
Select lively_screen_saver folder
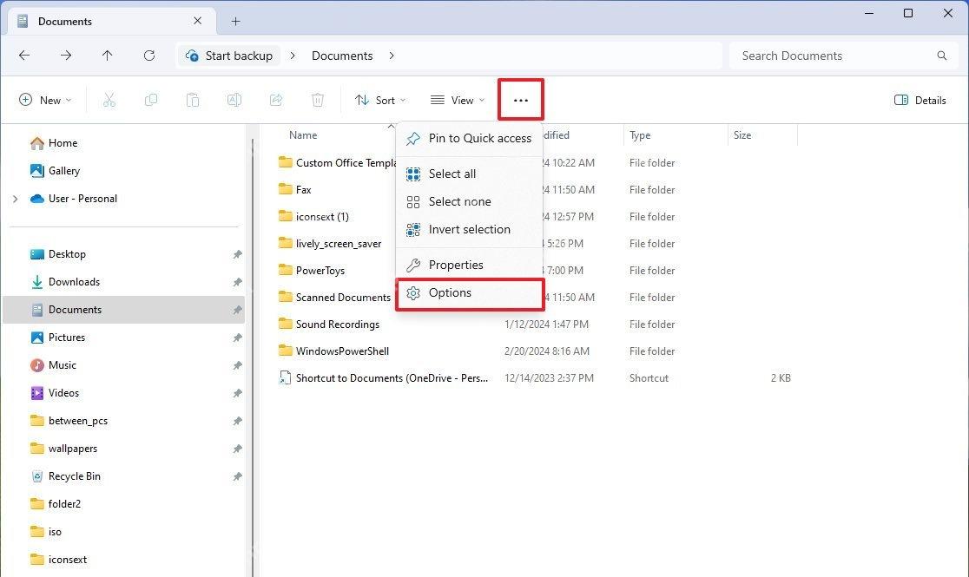click(x=339, y=244)
